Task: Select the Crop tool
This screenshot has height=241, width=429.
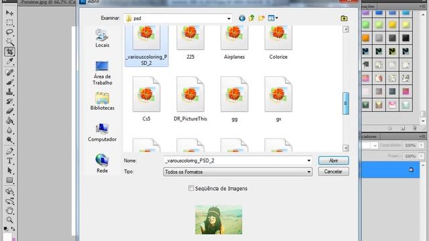Action: click(9, 52)
